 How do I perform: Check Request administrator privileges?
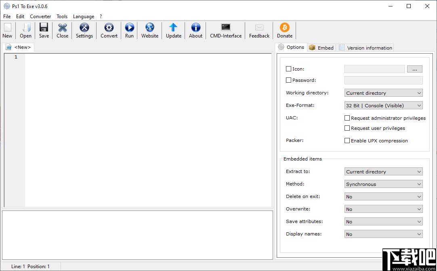347,118
